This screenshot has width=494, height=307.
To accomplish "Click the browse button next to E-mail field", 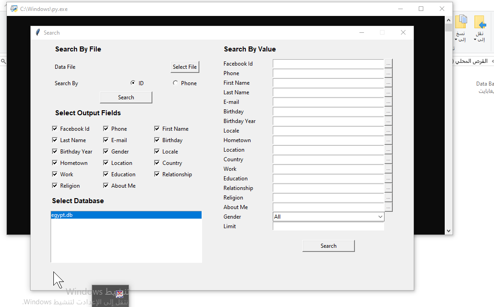I will (388, 102).
